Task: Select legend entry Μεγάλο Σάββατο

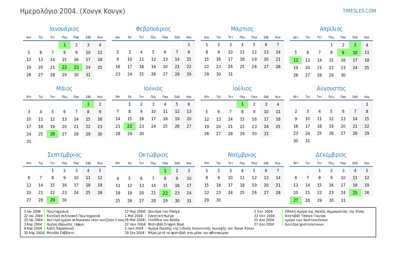Action: click(x=60, y=233)
